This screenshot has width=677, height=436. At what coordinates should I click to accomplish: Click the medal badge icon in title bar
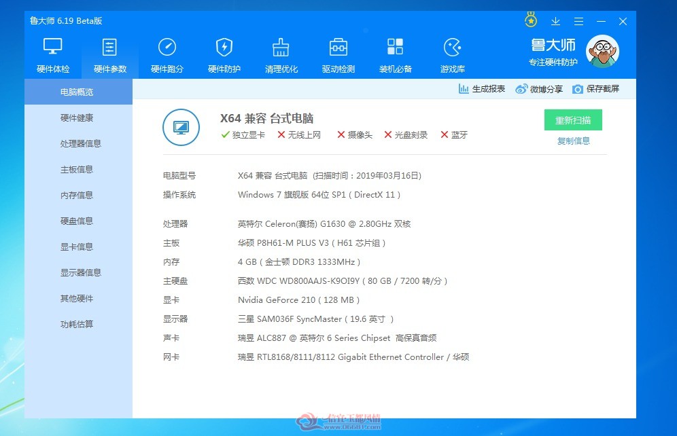tap(531, 20)
